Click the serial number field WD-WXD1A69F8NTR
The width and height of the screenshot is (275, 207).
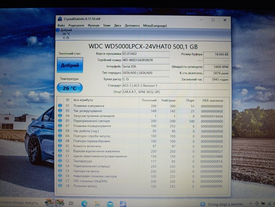(x=146, y=60)
